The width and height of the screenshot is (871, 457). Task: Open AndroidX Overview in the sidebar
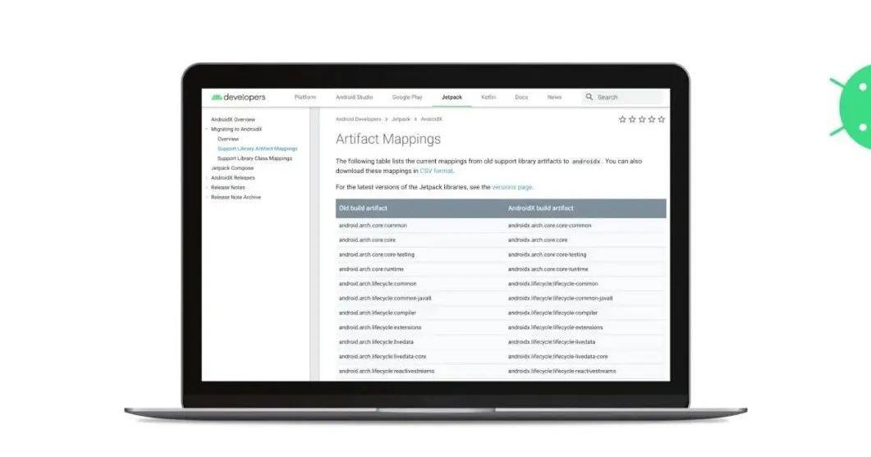click(x=233, y=120)
